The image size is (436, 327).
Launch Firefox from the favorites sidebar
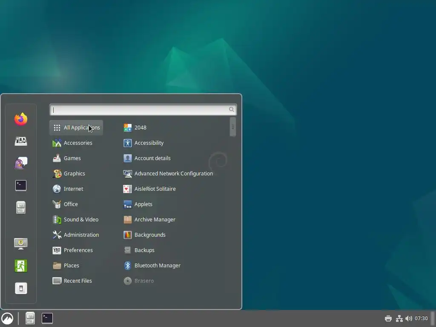point(21,119)
